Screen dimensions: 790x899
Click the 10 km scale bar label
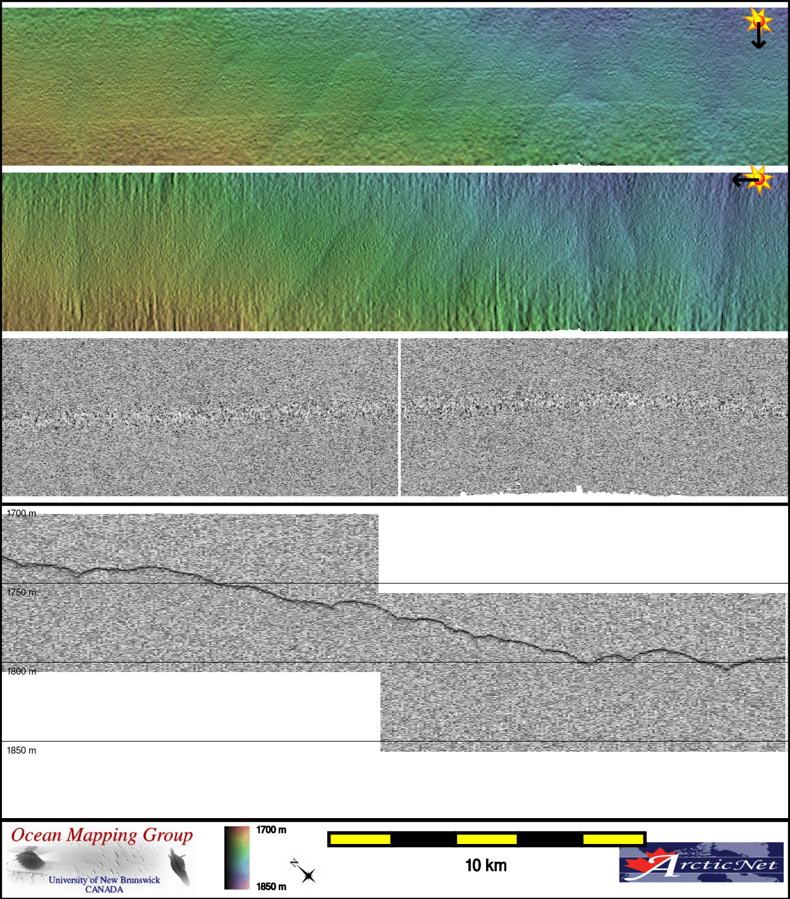pos(485,865)
